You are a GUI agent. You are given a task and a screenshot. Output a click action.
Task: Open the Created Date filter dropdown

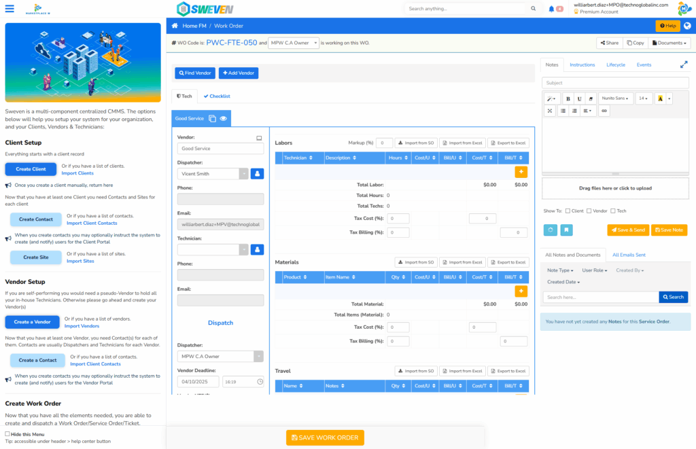pos(563,282)
